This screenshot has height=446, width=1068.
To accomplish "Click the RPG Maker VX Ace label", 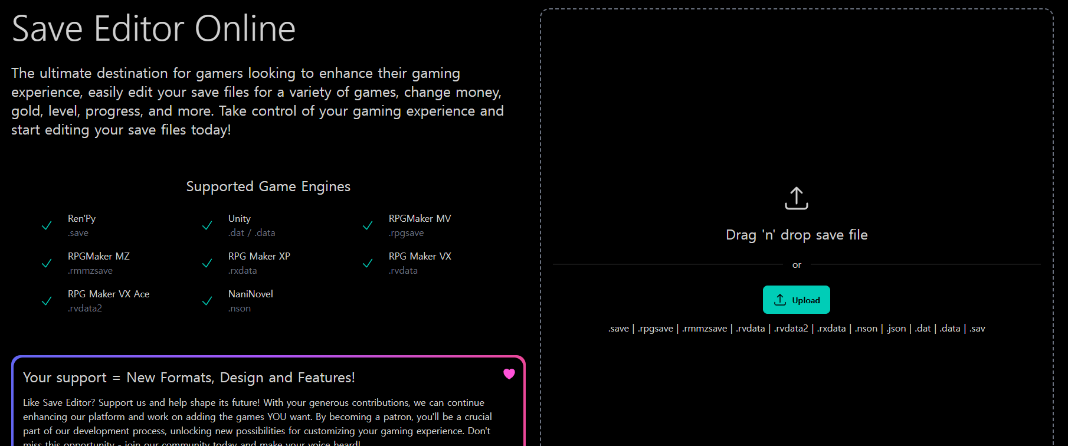I will 109,294.
